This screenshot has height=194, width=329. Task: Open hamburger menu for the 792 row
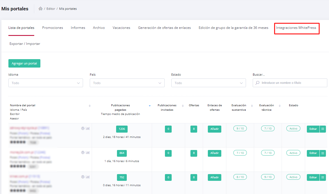[x=323, y=177]
